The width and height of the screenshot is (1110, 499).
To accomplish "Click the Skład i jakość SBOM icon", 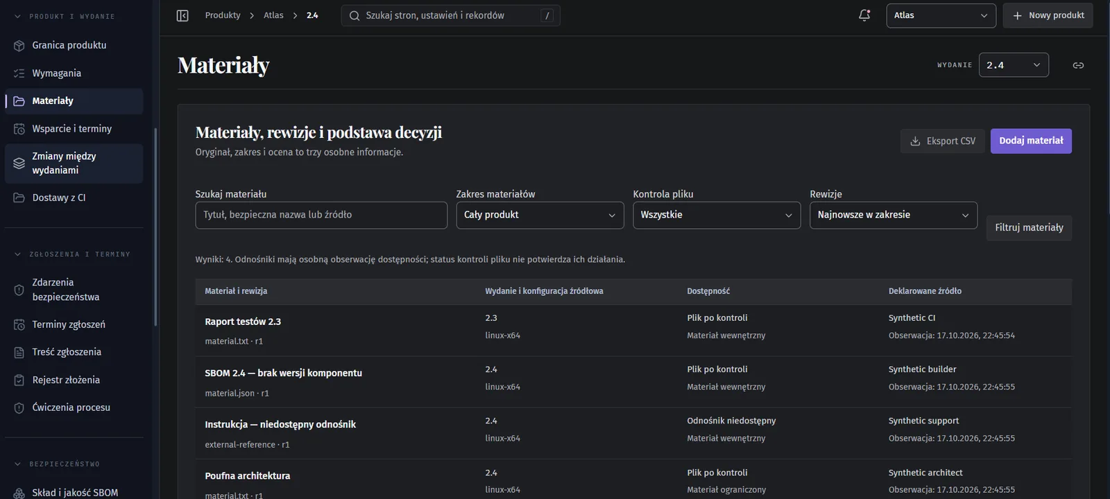I will coord(19,493).
